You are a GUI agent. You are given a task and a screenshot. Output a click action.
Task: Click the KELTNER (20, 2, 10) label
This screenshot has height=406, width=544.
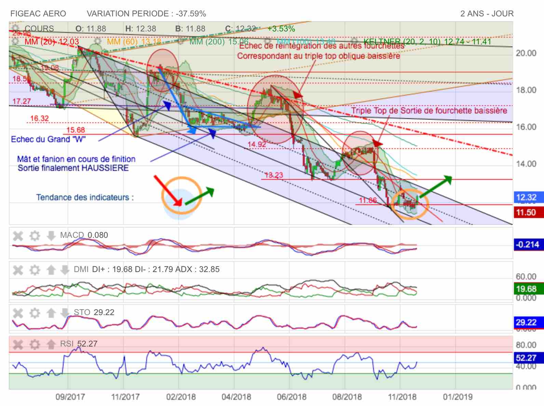click(x=427, y=41)
